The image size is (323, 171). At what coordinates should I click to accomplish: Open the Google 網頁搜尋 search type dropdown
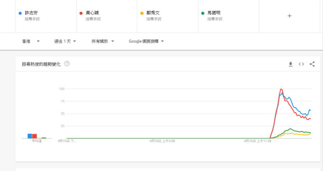click(x=146, y=41)
